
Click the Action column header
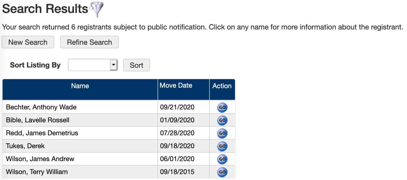(x=222, y=86)
